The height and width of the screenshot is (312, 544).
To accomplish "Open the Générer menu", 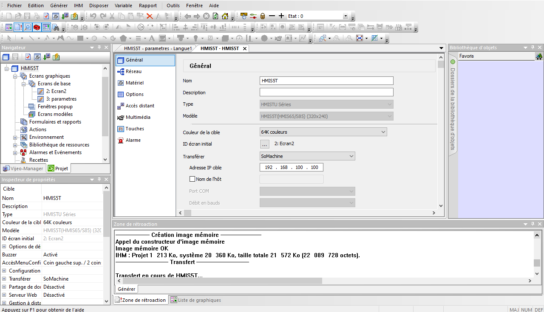I will [59, 6].
